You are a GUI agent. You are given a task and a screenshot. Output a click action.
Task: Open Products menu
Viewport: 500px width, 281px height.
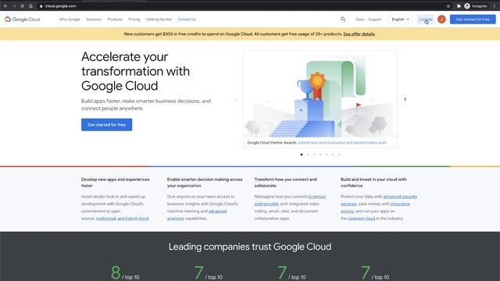(x=115, y=19)
